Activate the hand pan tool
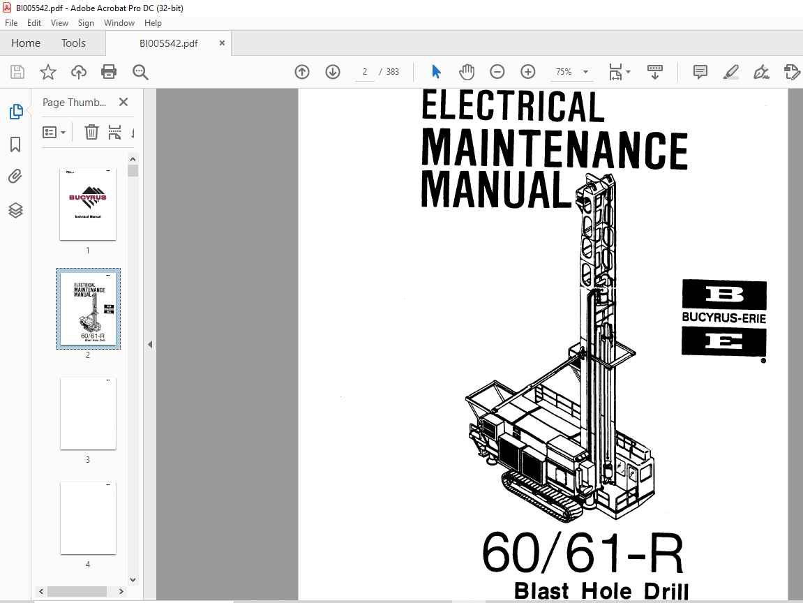Image resolution: width=803 pixels, height=603 pixels. 467,72
